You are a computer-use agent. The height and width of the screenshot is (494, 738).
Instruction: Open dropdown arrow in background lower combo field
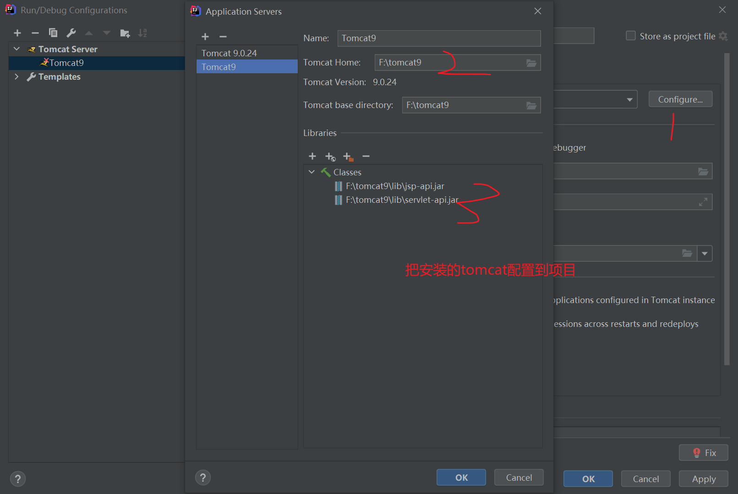(705, 253)
